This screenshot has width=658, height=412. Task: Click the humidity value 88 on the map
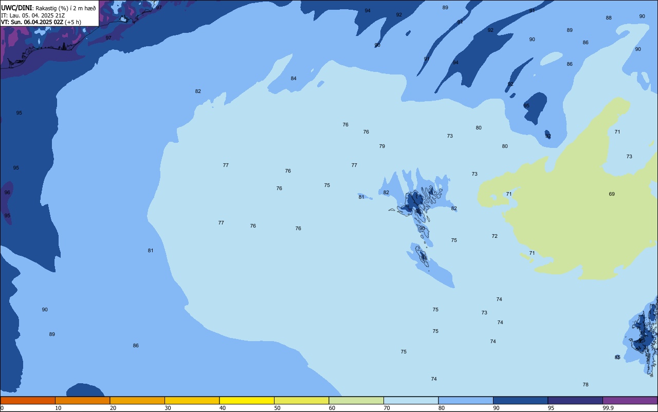pyautogui.click(x=609, y=18)
